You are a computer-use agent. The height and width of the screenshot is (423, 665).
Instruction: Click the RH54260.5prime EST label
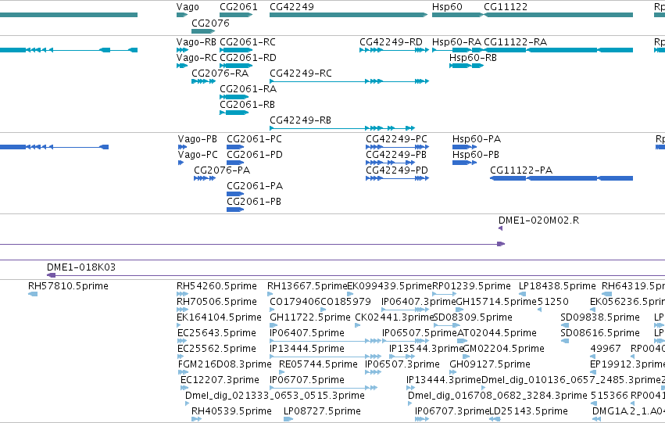[216, 286]
